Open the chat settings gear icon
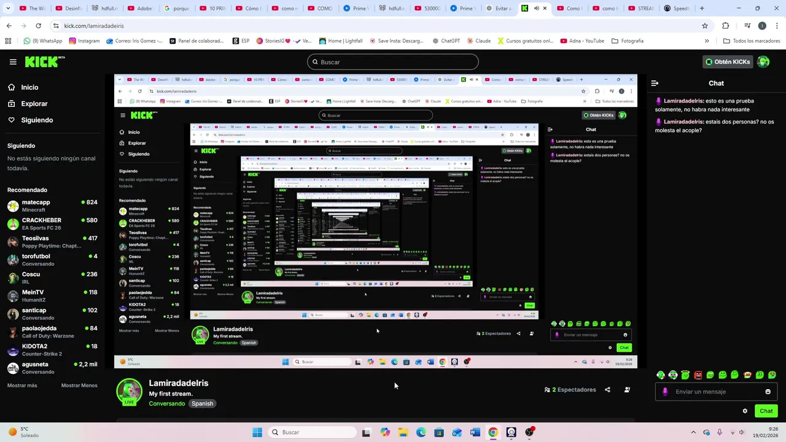 (745, 411)
